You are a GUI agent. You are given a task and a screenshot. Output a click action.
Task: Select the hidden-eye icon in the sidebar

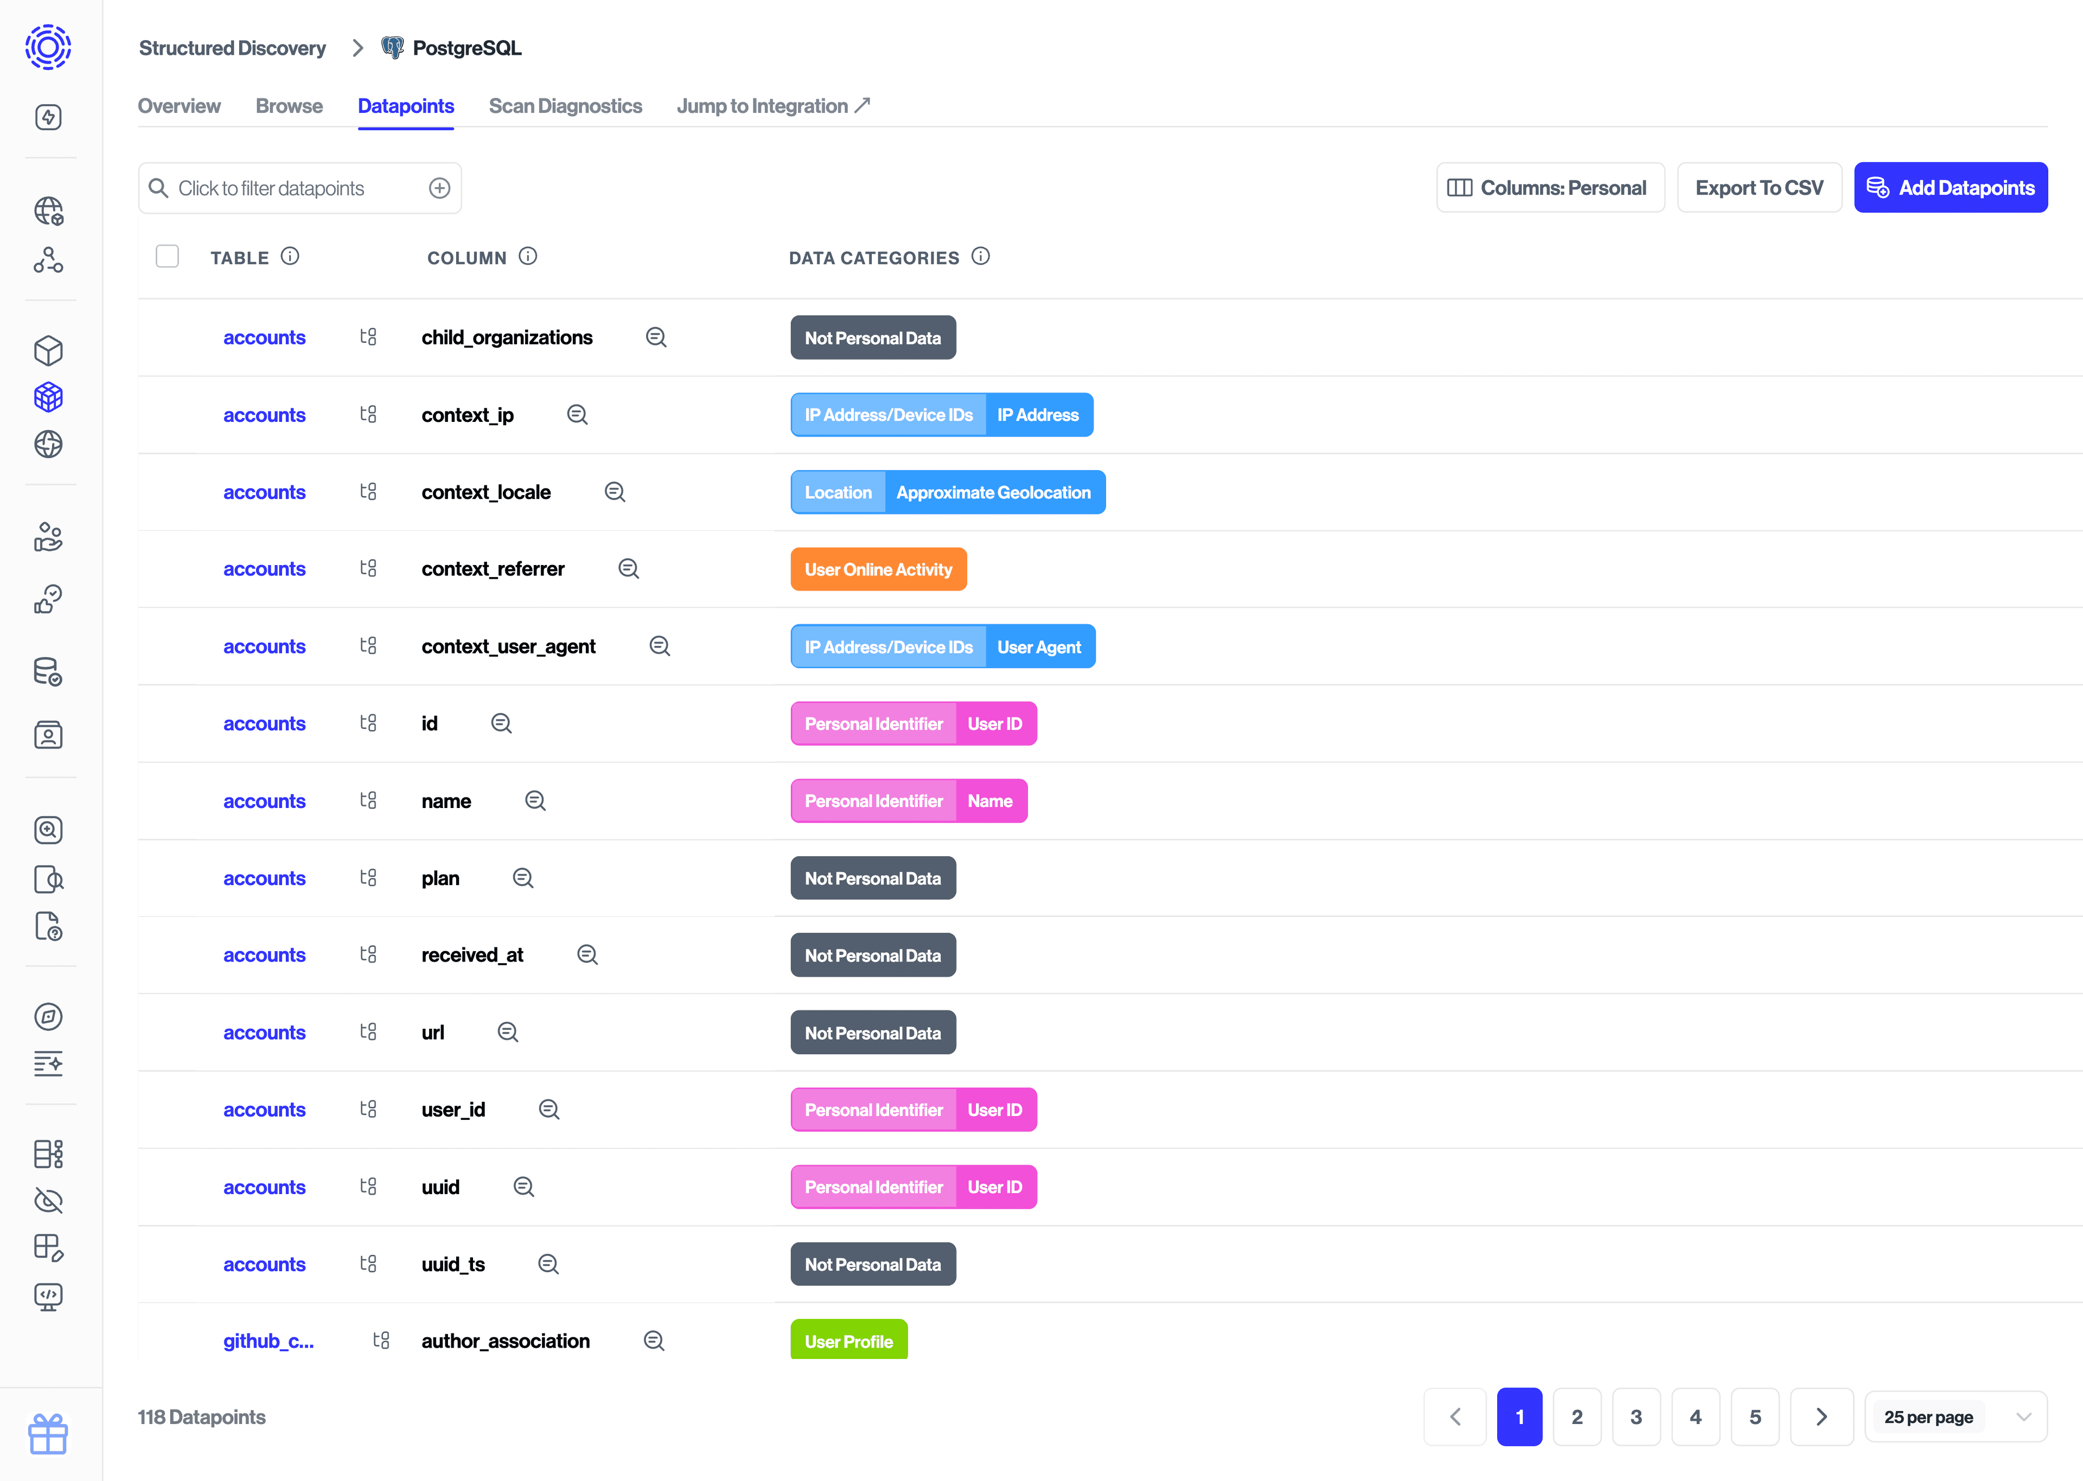pos(49,1200)
